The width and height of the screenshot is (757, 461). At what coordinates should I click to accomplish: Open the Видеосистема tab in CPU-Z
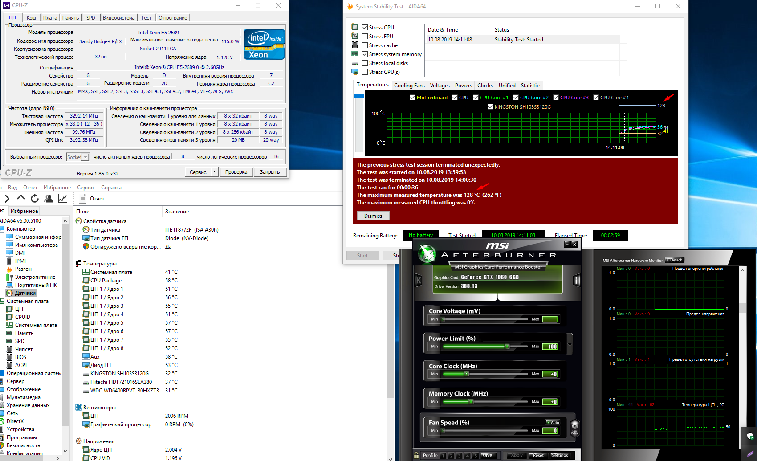coord(118,18)
